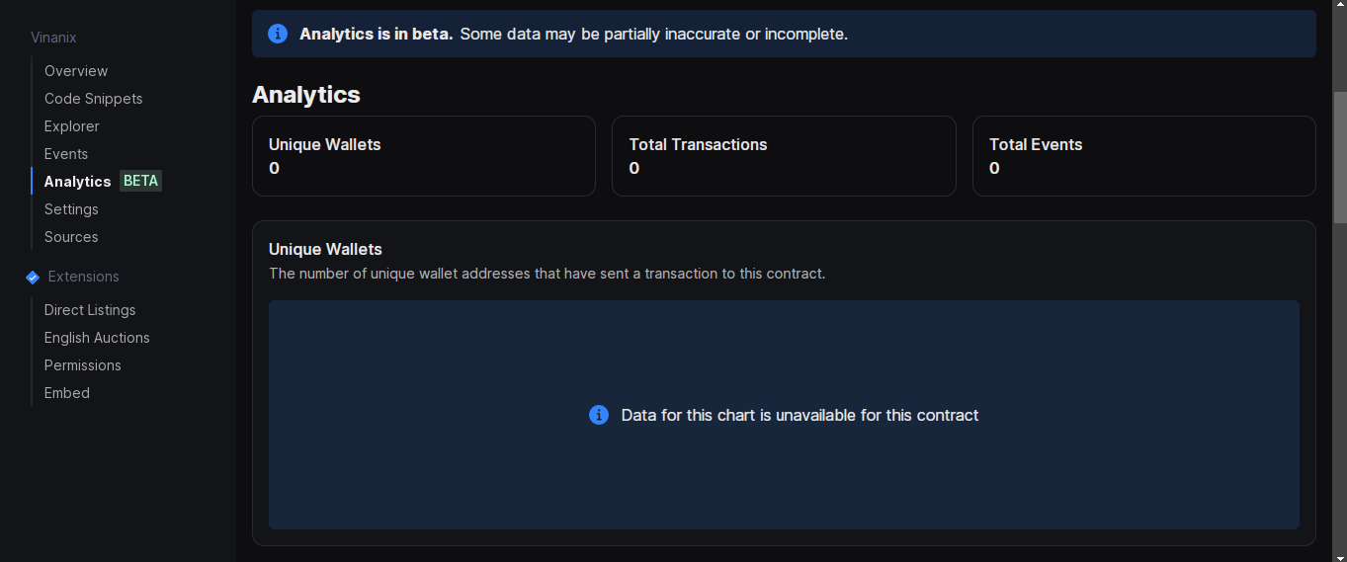Open the Permissions extension

pos(83,365)
